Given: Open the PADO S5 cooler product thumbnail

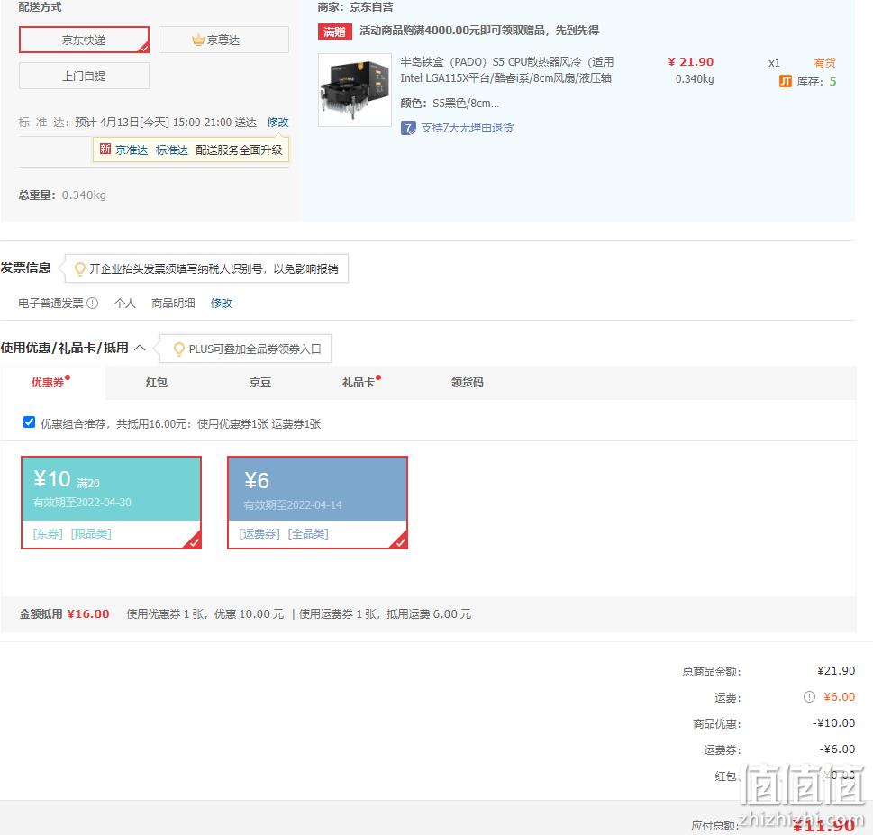Looking at the screenshot, I should (355, 89).
